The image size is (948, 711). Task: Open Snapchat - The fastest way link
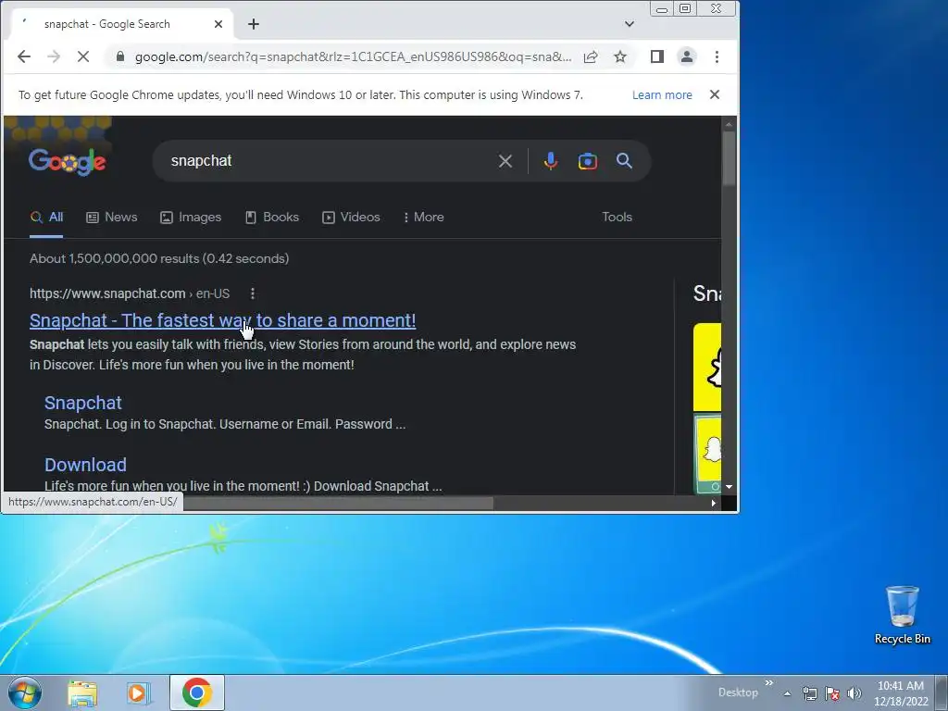222,320
